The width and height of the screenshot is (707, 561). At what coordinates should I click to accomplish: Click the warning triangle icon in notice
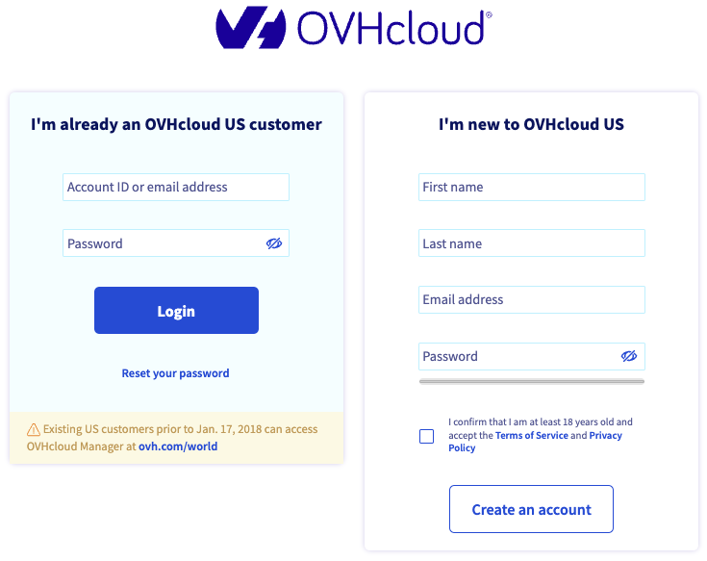click(x=34, y=430)
